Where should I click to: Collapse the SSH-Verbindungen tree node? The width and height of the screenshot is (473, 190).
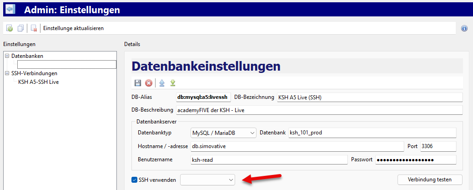click(7, 73)
